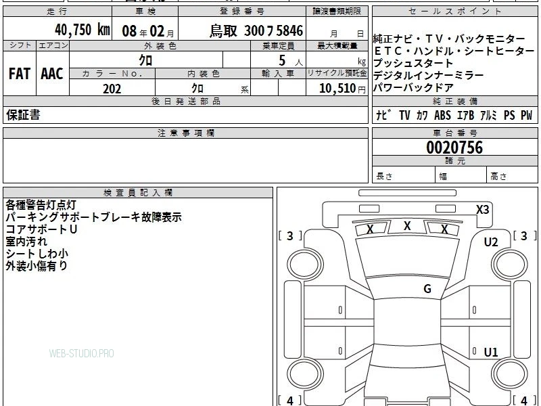Select the ABS equipment code

(x=442, y=115)
